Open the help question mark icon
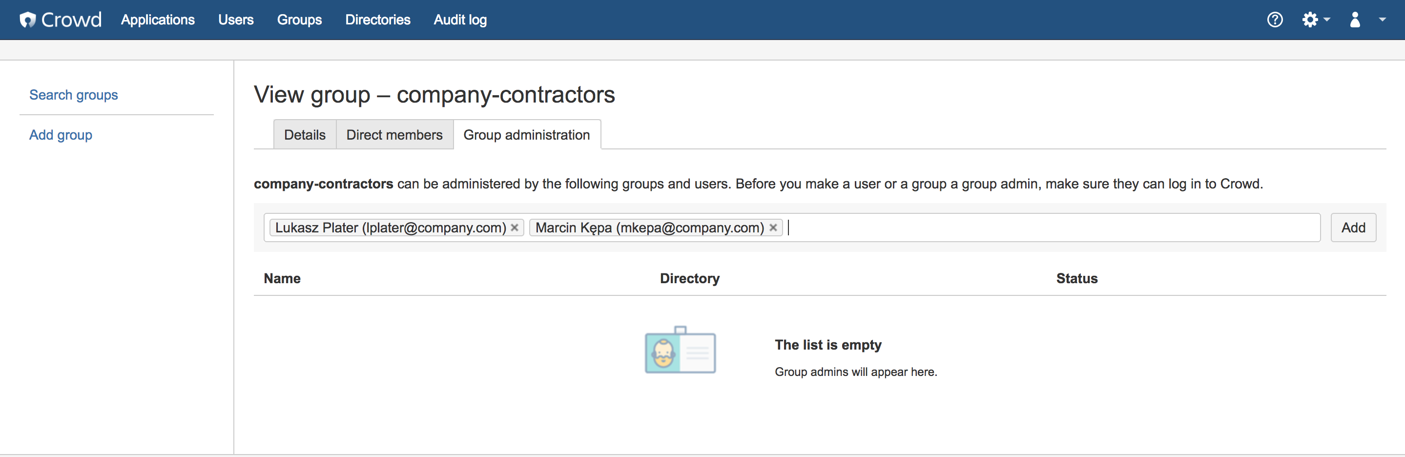The image size is (1405, 457). [x=1275, y=20]
